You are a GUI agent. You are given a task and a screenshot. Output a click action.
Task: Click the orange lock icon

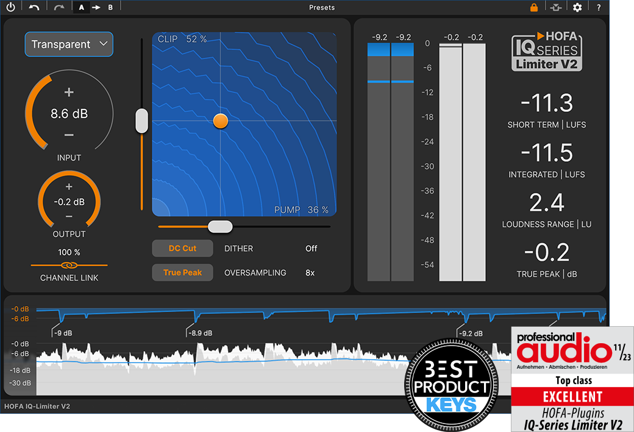pos(533,7)
